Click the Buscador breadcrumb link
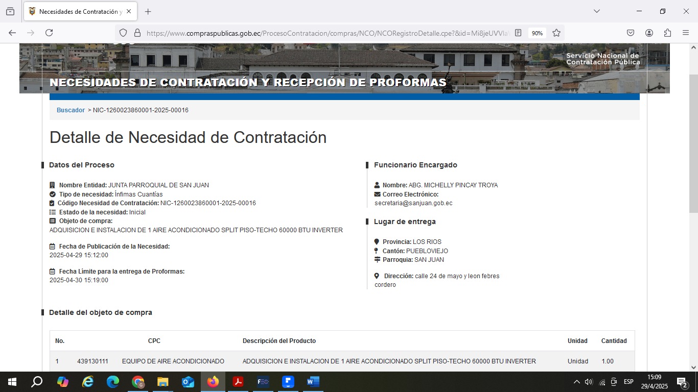 pyautogui.click(x=71, y=110)
